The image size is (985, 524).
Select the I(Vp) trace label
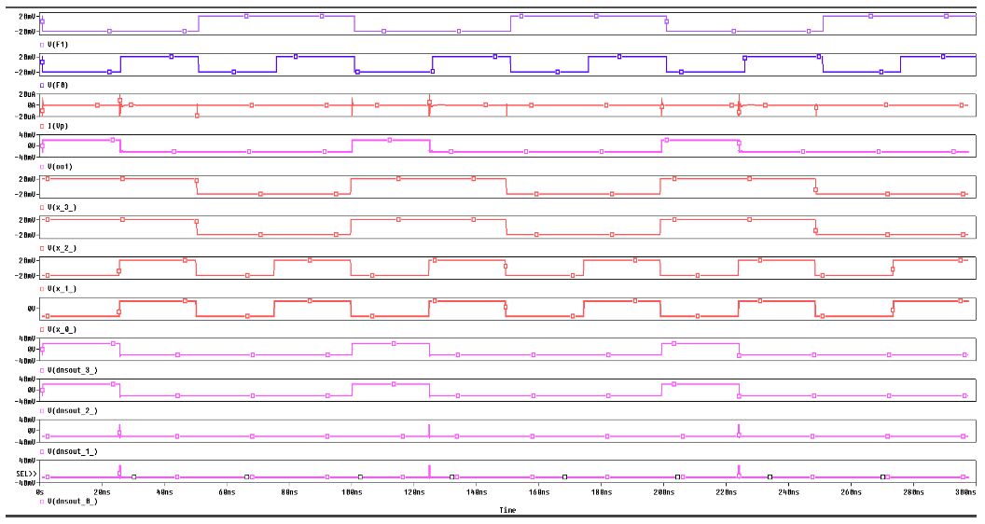pos(58,126)
